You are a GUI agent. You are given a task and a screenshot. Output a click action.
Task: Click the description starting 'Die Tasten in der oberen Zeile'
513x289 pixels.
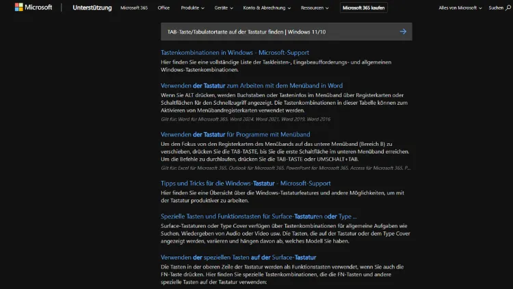(x=282, y=275)
